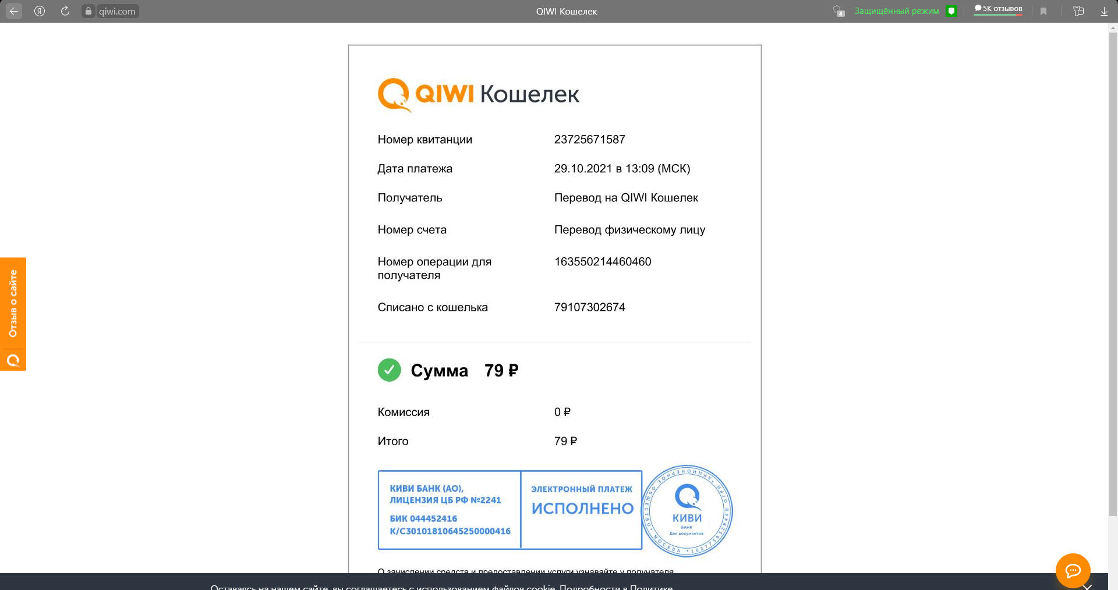This screenshot has height=590, width=1118.
Task: Click the ИСПОЛНЕНО payment status text
Action: tap(582, 509)
